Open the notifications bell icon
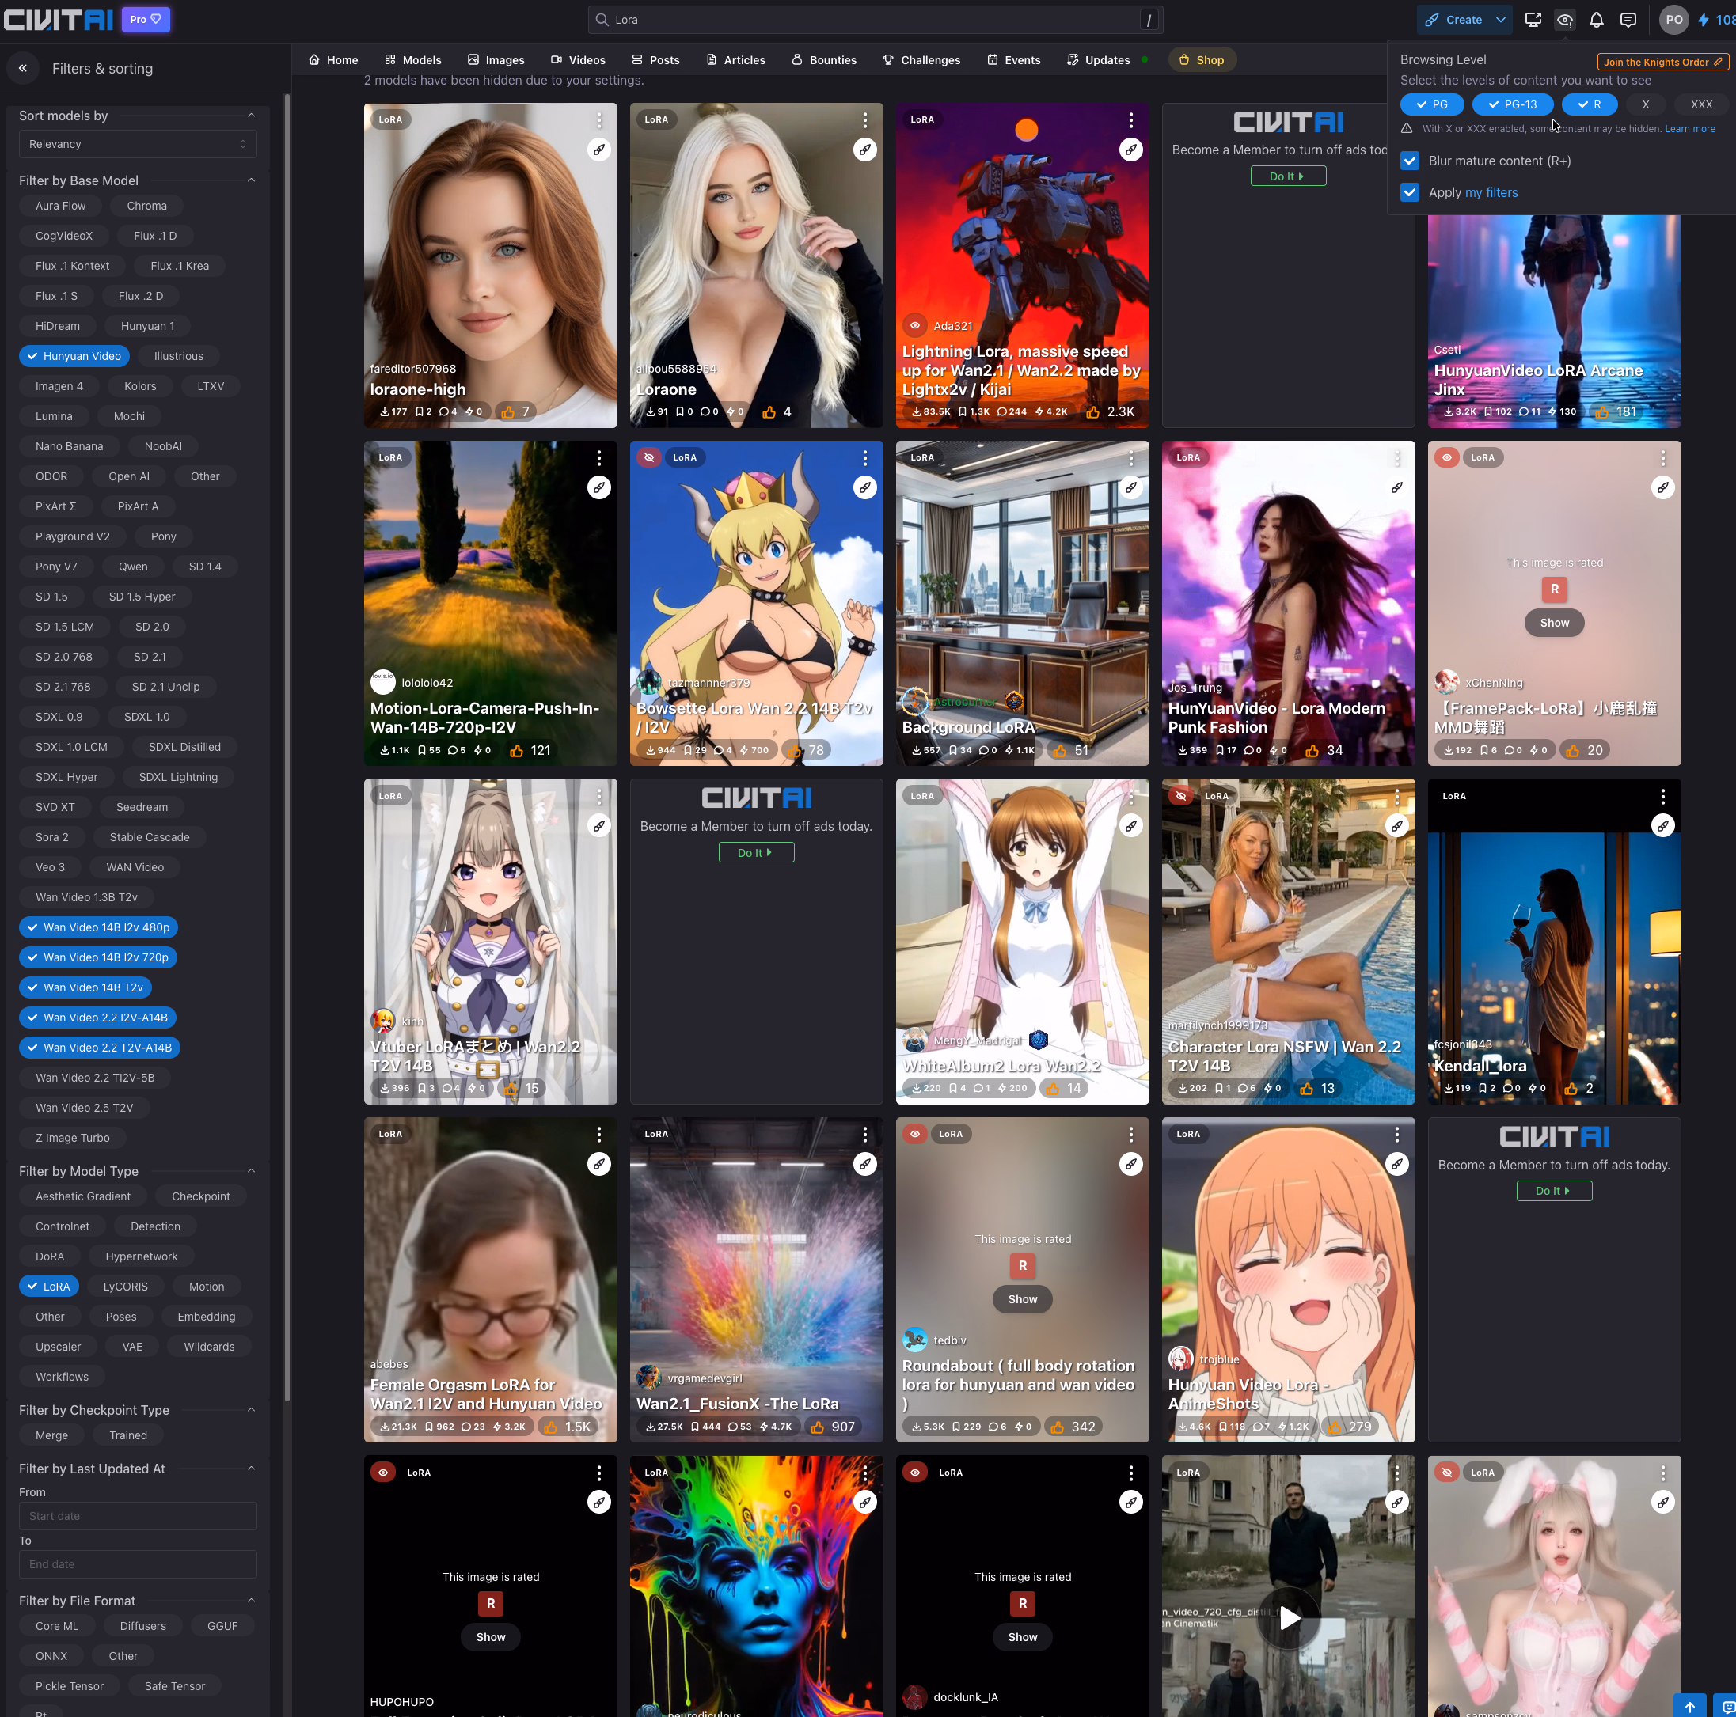Screen dimensions: 1736x1717 [1596, 20]
